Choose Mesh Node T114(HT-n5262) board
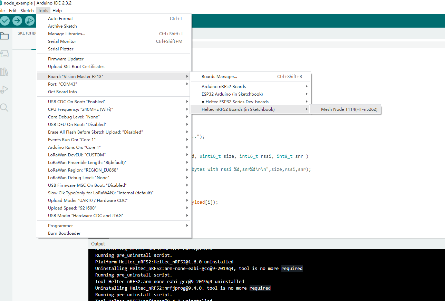 pos(349,109)
